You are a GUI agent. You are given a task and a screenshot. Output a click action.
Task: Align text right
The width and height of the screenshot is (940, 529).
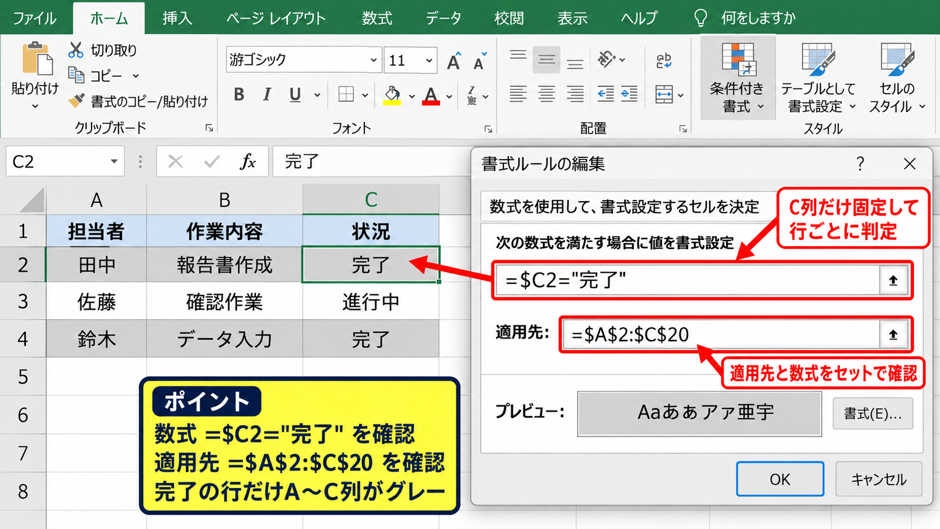(x=575, y=94)
